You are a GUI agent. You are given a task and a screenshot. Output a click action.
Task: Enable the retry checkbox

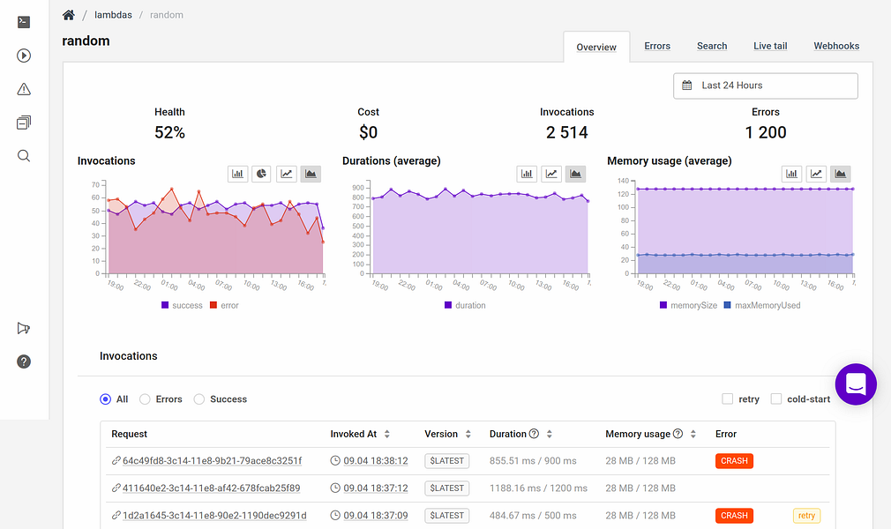coord(728,399)
